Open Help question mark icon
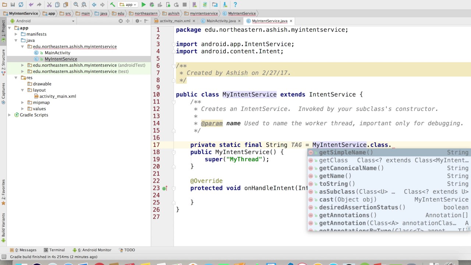 pyautogui.click(x=235, y=5)
